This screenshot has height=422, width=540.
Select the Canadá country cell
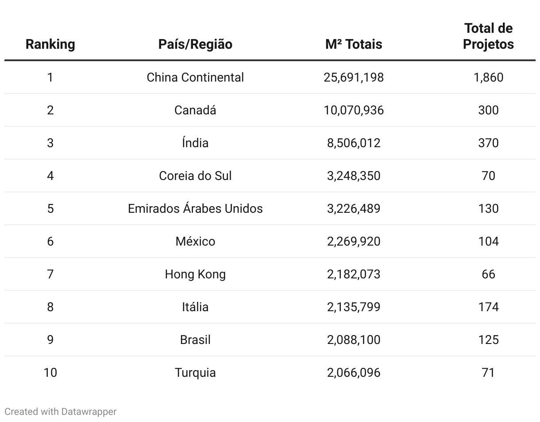(195, 110)
